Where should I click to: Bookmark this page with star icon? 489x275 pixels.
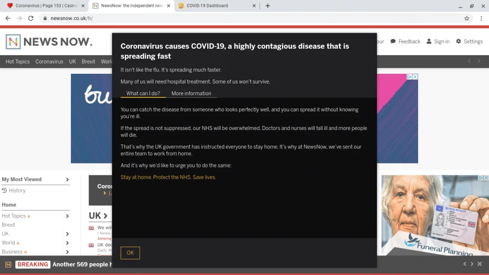tap(467, 19)
